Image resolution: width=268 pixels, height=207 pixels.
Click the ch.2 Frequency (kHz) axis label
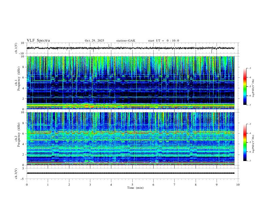click(x=17, y=135)
